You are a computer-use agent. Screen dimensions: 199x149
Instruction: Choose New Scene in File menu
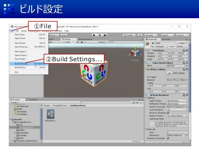[29, 35]
